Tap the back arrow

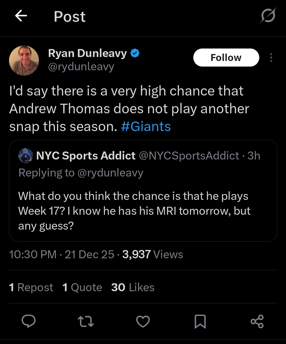[21, 16]
